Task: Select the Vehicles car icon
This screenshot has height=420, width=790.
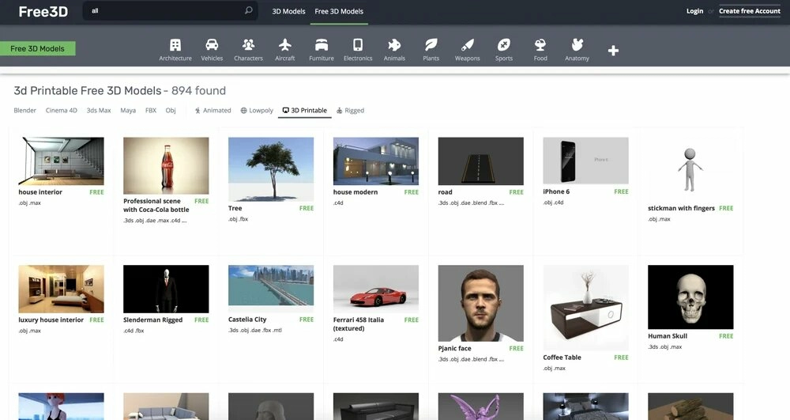Action: pyautogui.click(x=212, y=45)
